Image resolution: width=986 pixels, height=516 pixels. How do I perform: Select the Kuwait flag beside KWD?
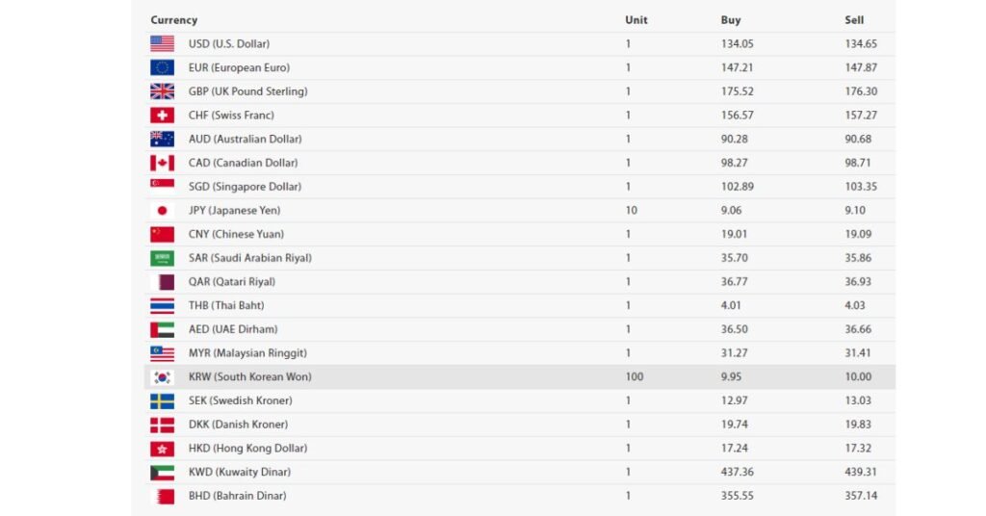pyautogui.click(x=162, y=473)
